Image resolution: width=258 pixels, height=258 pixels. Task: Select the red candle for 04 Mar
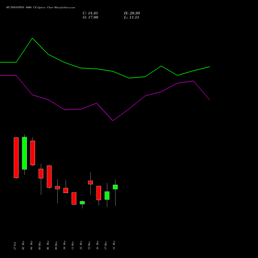point(33,153)
